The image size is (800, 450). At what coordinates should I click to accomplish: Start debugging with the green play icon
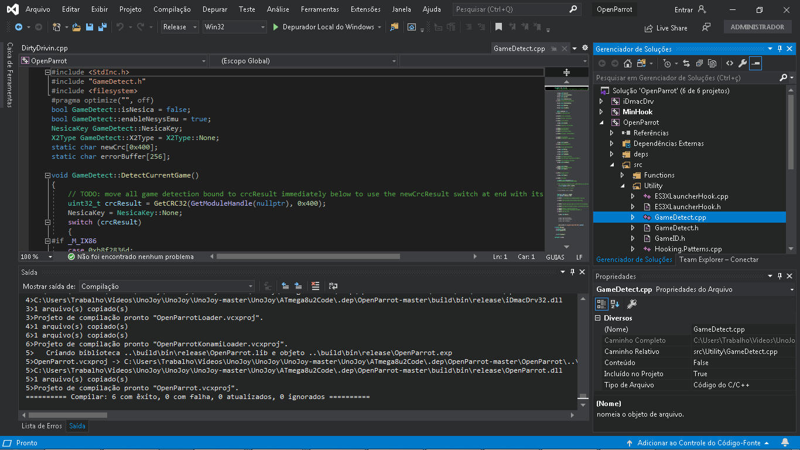click(x=276, y=27)
